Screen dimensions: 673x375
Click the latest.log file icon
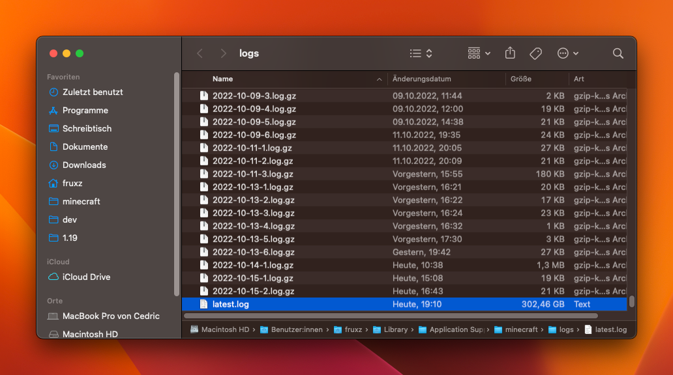203,304
